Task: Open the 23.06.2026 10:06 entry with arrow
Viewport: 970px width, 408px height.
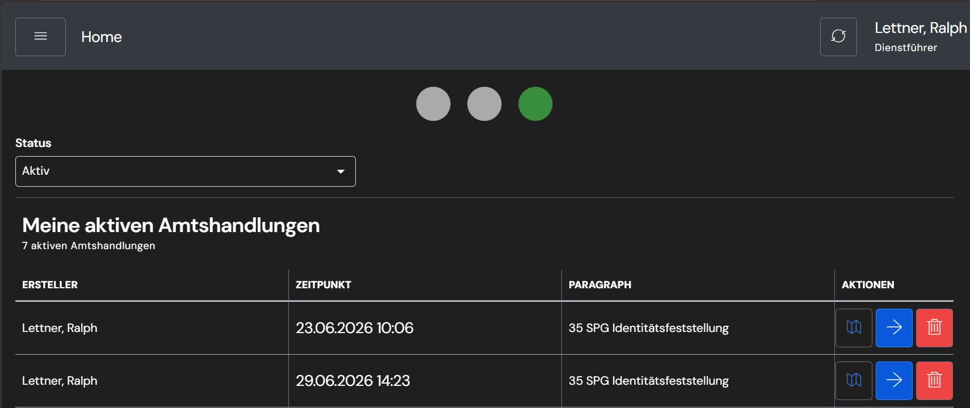Action: [x=894, y=328]
